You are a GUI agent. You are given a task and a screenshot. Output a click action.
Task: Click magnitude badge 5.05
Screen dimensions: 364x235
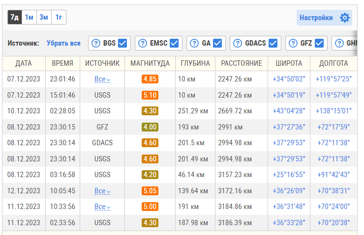[150, 191]
